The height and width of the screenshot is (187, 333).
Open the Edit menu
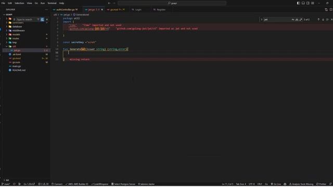[x=10, y=3]
